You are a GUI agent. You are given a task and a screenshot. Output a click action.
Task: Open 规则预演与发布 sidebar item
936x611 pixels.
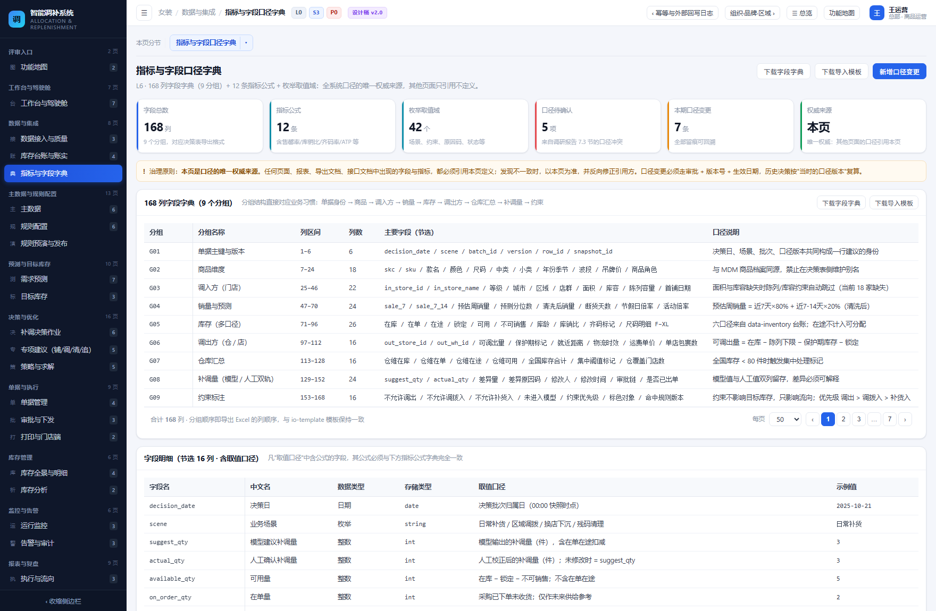coord(63,244)
